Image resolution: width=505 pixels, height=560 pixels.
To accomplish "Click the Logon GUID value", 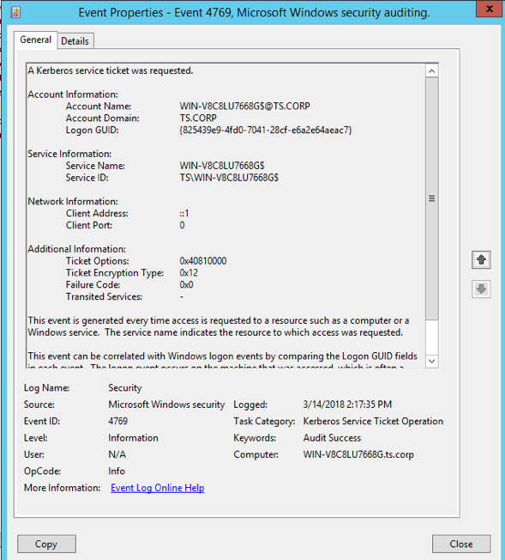I will tap(265, 130).
